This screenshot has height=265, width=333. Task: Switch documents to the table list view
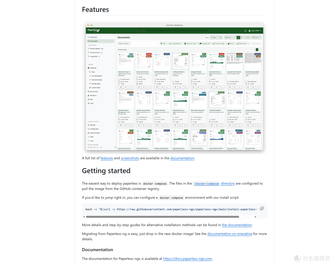[235, 38]
